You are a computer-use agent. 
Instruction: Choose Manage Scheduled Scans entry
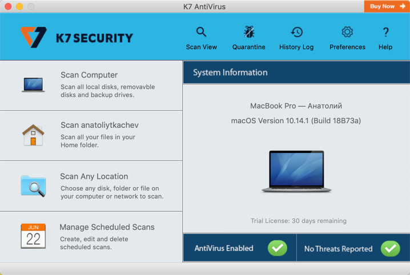107,227
